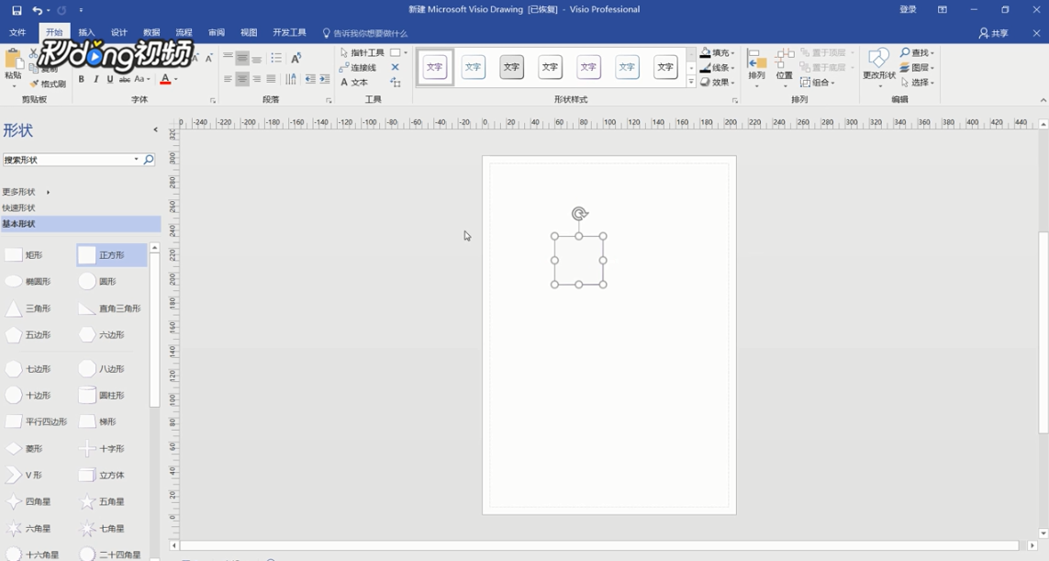Toggle strikethrough (abc) formatting
The image size is (1049, 561).
(x=125, y=79)
